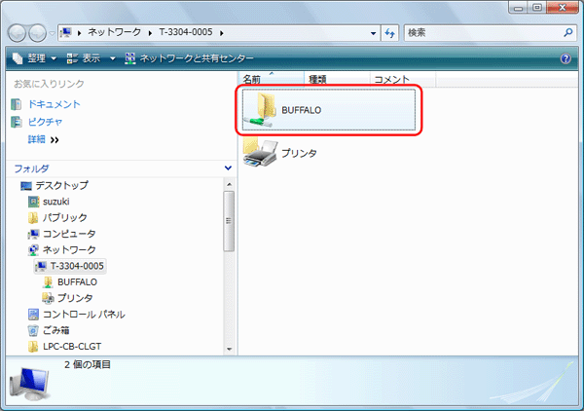The width and height of the screenshot is (584, 411).
Task: Select ネットワーク in the address breadcrumb
Action: point(114,32)
